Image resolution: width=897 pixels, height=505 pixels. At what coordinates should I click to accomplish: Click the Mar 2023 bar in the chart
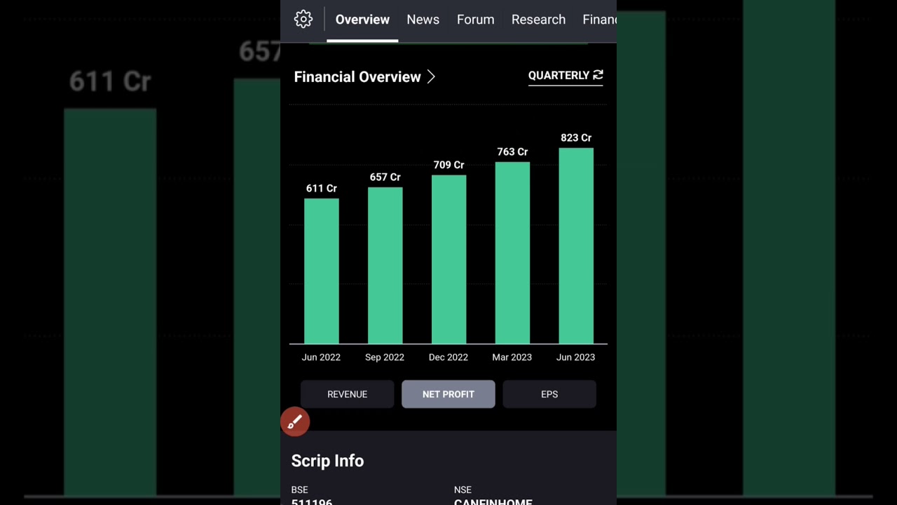click(x=512, y=253)
